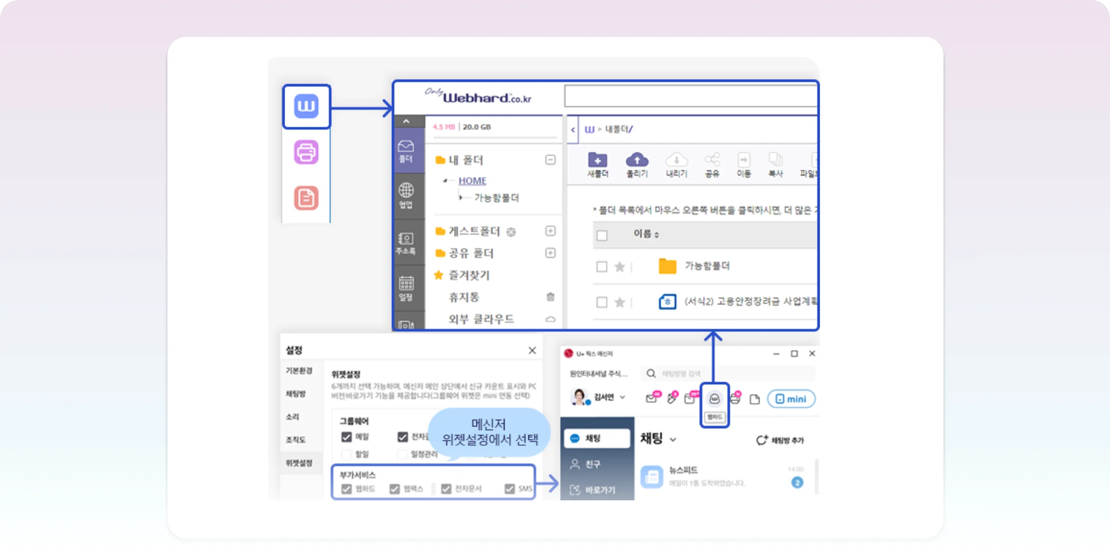The height and width of the screenshot is (555, 1110).
Task: Collapse the 내 폴더 tree section
Action: click(x=550, y=160)
